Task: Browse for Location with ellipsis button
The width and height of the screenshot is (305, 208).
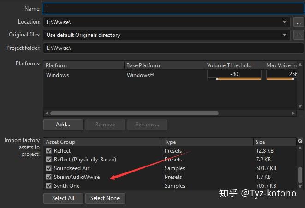Action: pos(299,22)
